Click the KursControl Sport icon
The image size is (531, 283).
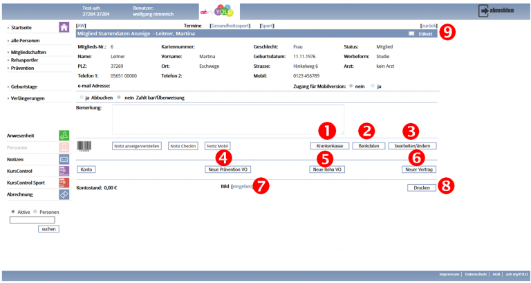(64, 183)
